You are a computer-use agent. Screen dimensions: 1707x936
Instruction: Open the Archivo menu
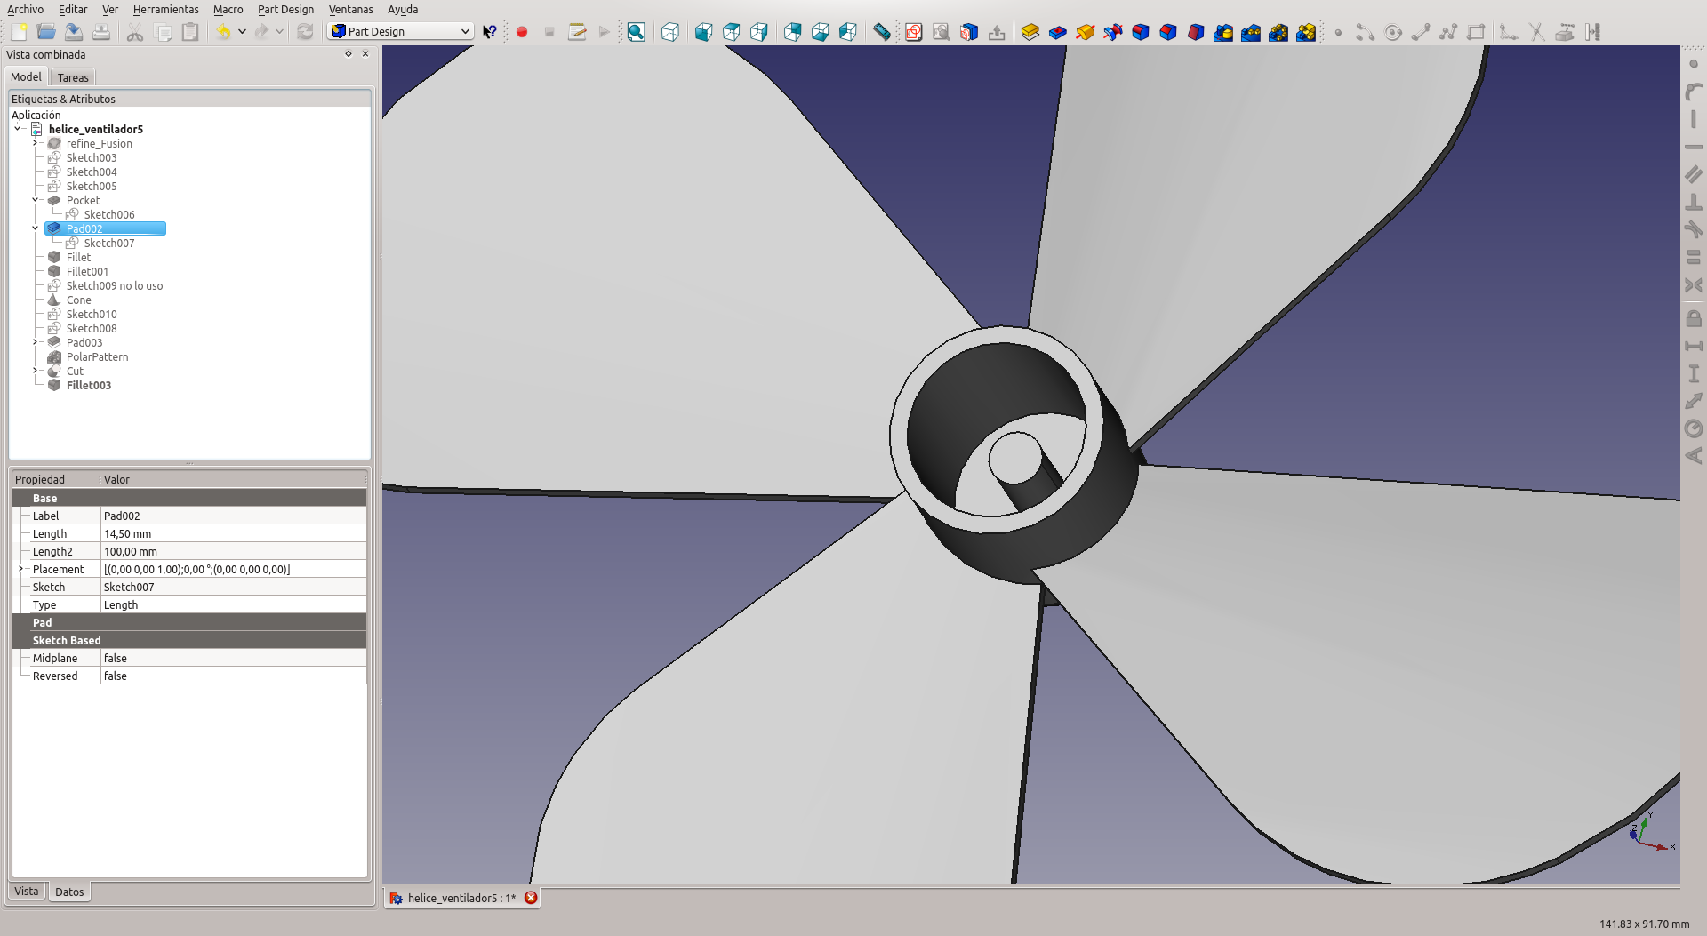[25, 10]
